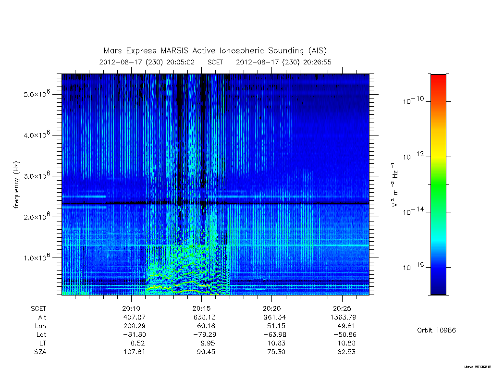The height and width of the screenshot is (369, 492).
Task: Click the colorbar units label V² m⁻² Hz⁻¹
Action: [x=395, y=184]
